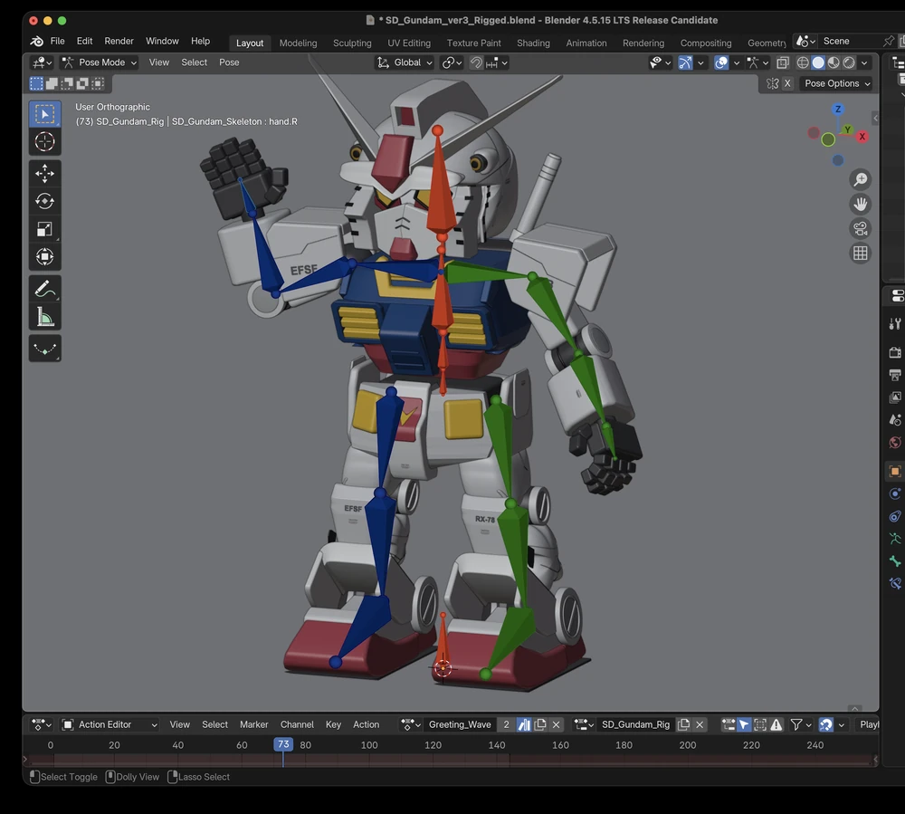Toggle X-axis mirror in pose options
This screenshot has width=905, height=814.
click(787, 83)
